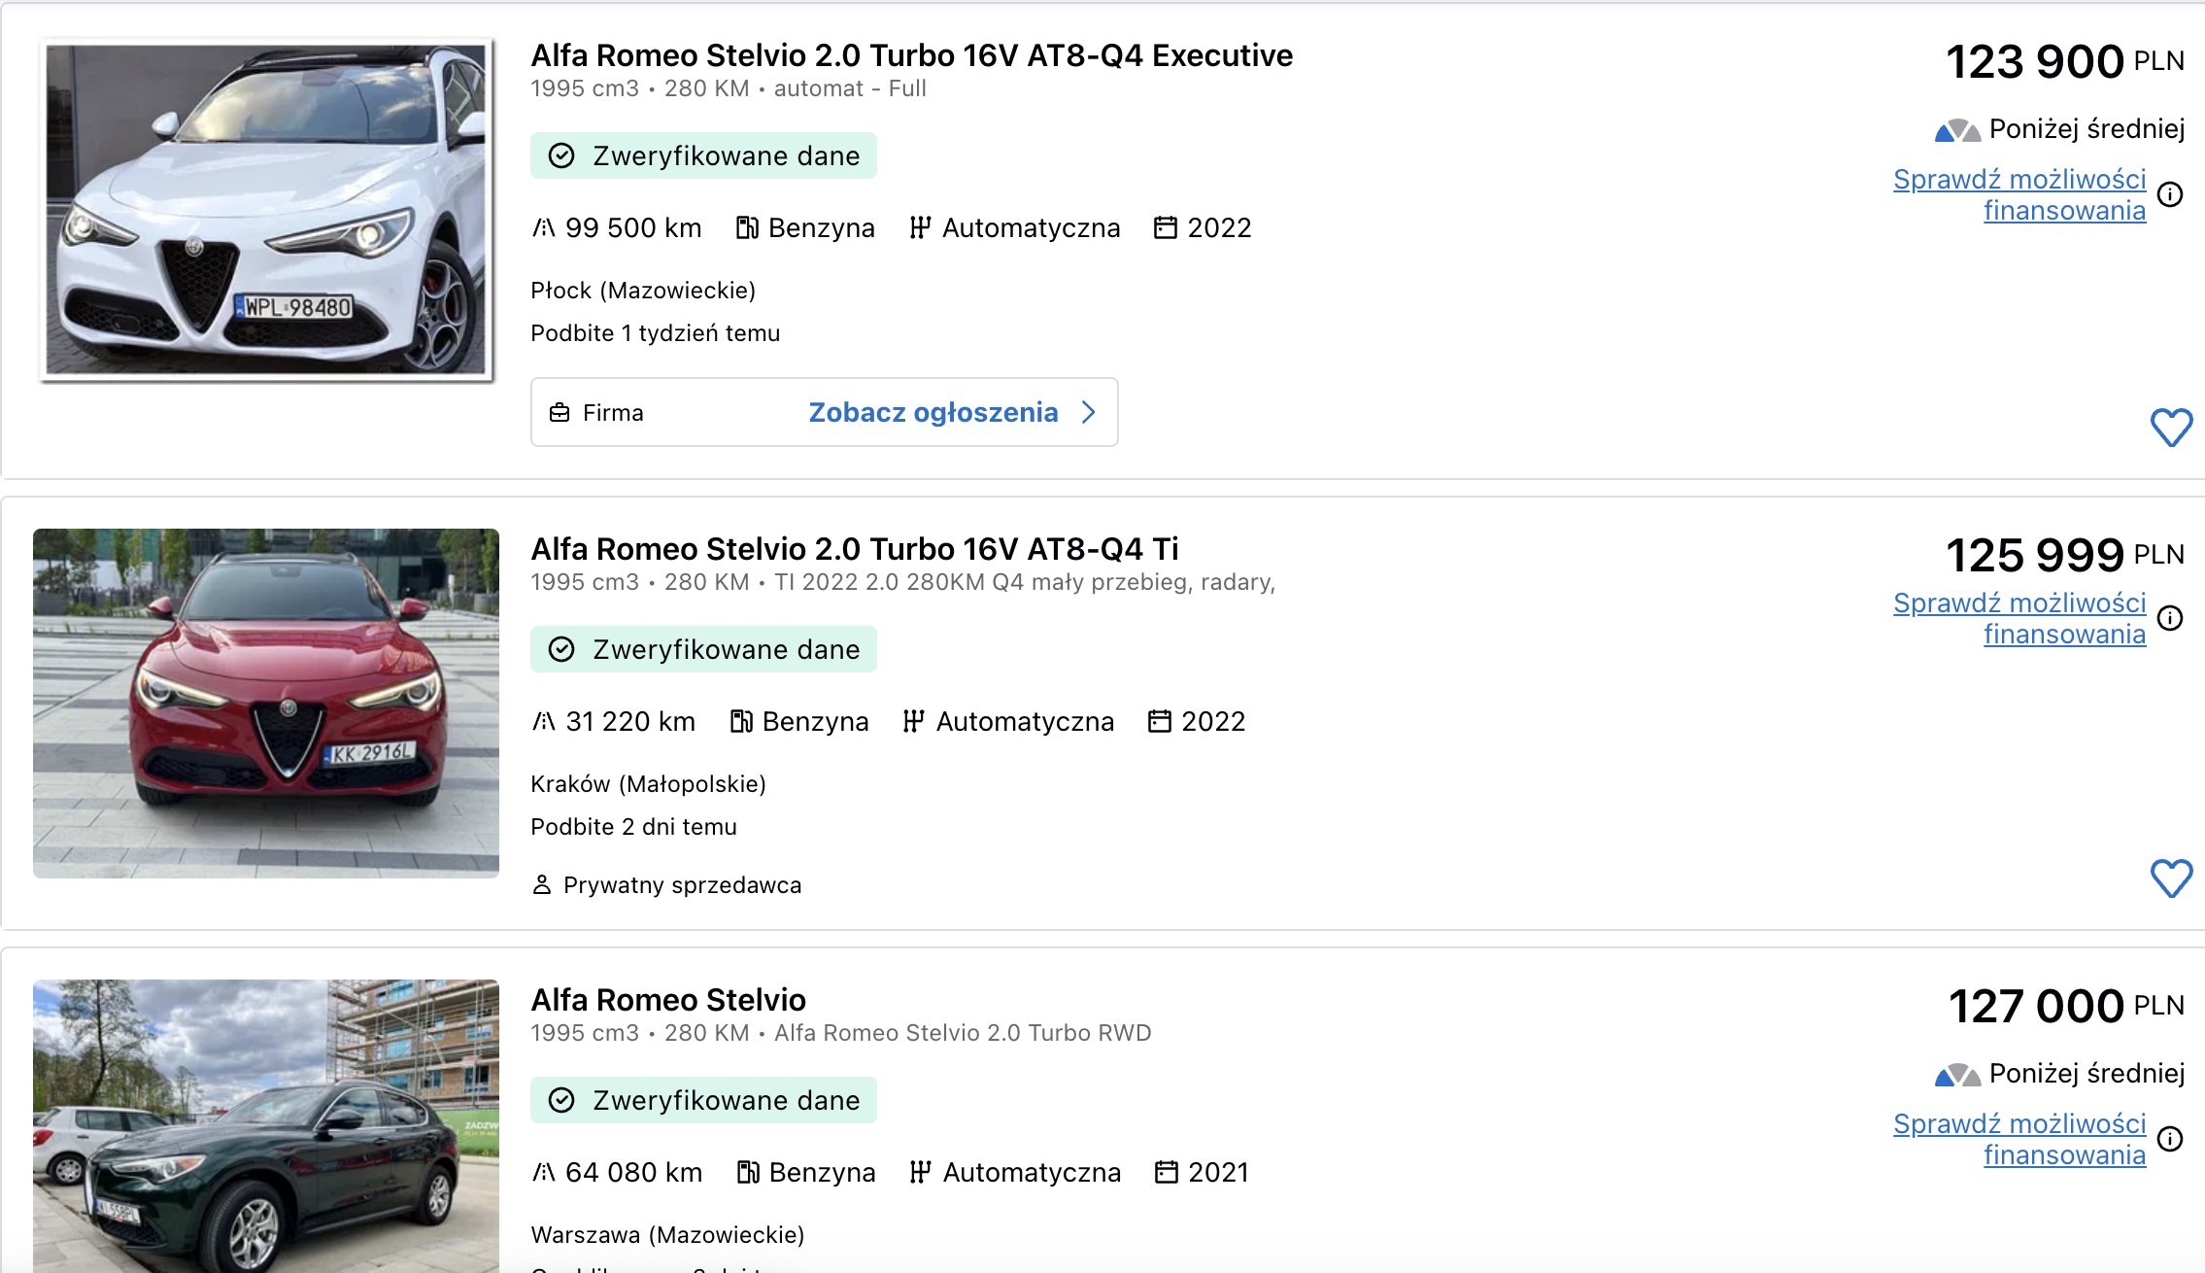Click Płock (Mazowieckie) location text
Screen dimensions: 2205x1273
click(643, 291)
